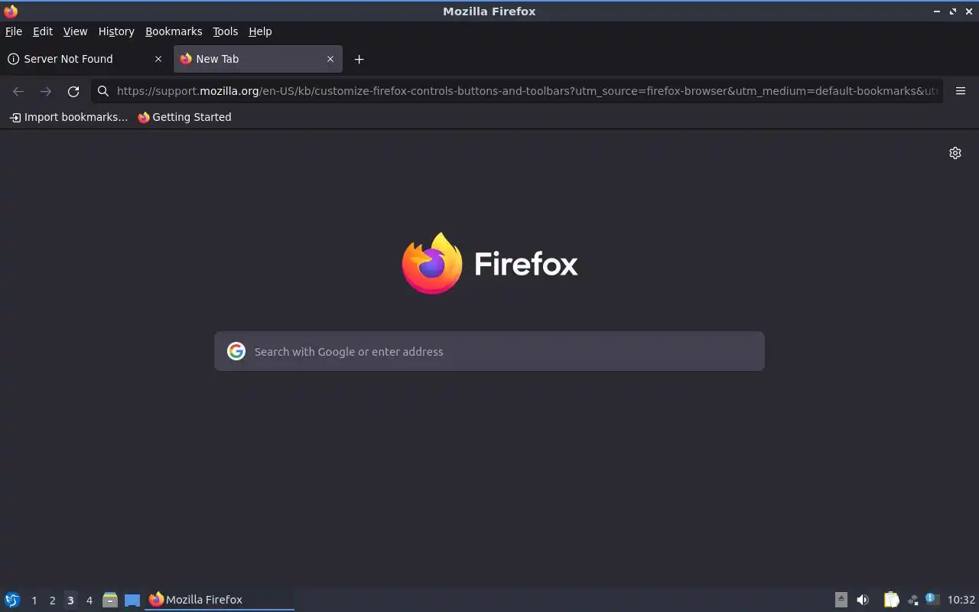This screenshot has width=979, height=612.
Task: Open the History menu
Action: click(x=116, y=31)
